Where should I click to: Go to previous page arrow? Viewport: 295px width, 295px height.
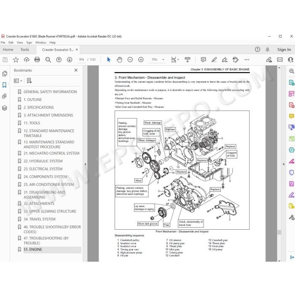pyautogui.click(x=59, y=60)
